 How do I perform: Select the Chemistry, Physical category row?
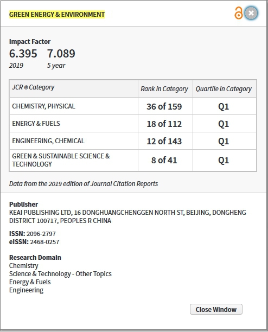[x=133, y=106]
